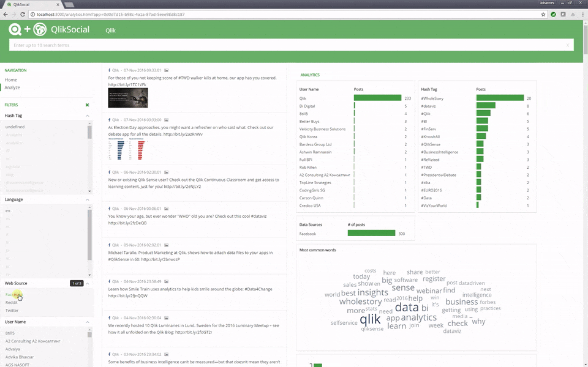
Task: Bookmark this page with the star icon
Action: coord(543,14)
